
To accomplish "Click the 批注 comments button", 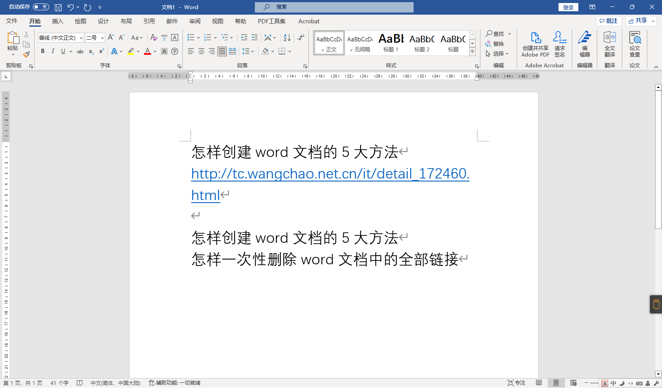I will pyautogui.click(x=609, y=21).
